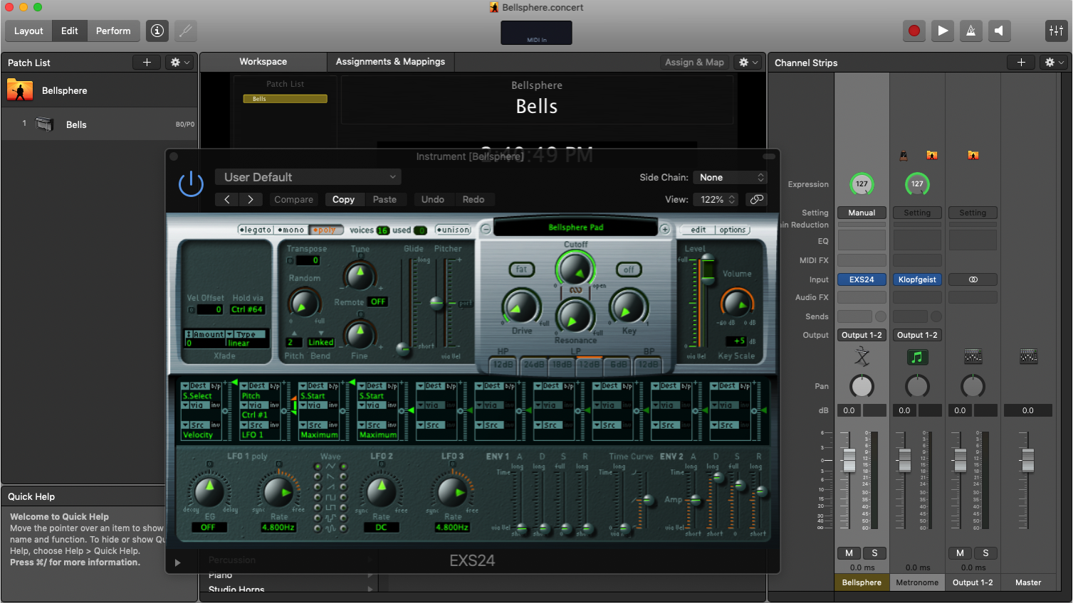
Task: Click the tuner icon in toolbar
Action: (185, 31)
